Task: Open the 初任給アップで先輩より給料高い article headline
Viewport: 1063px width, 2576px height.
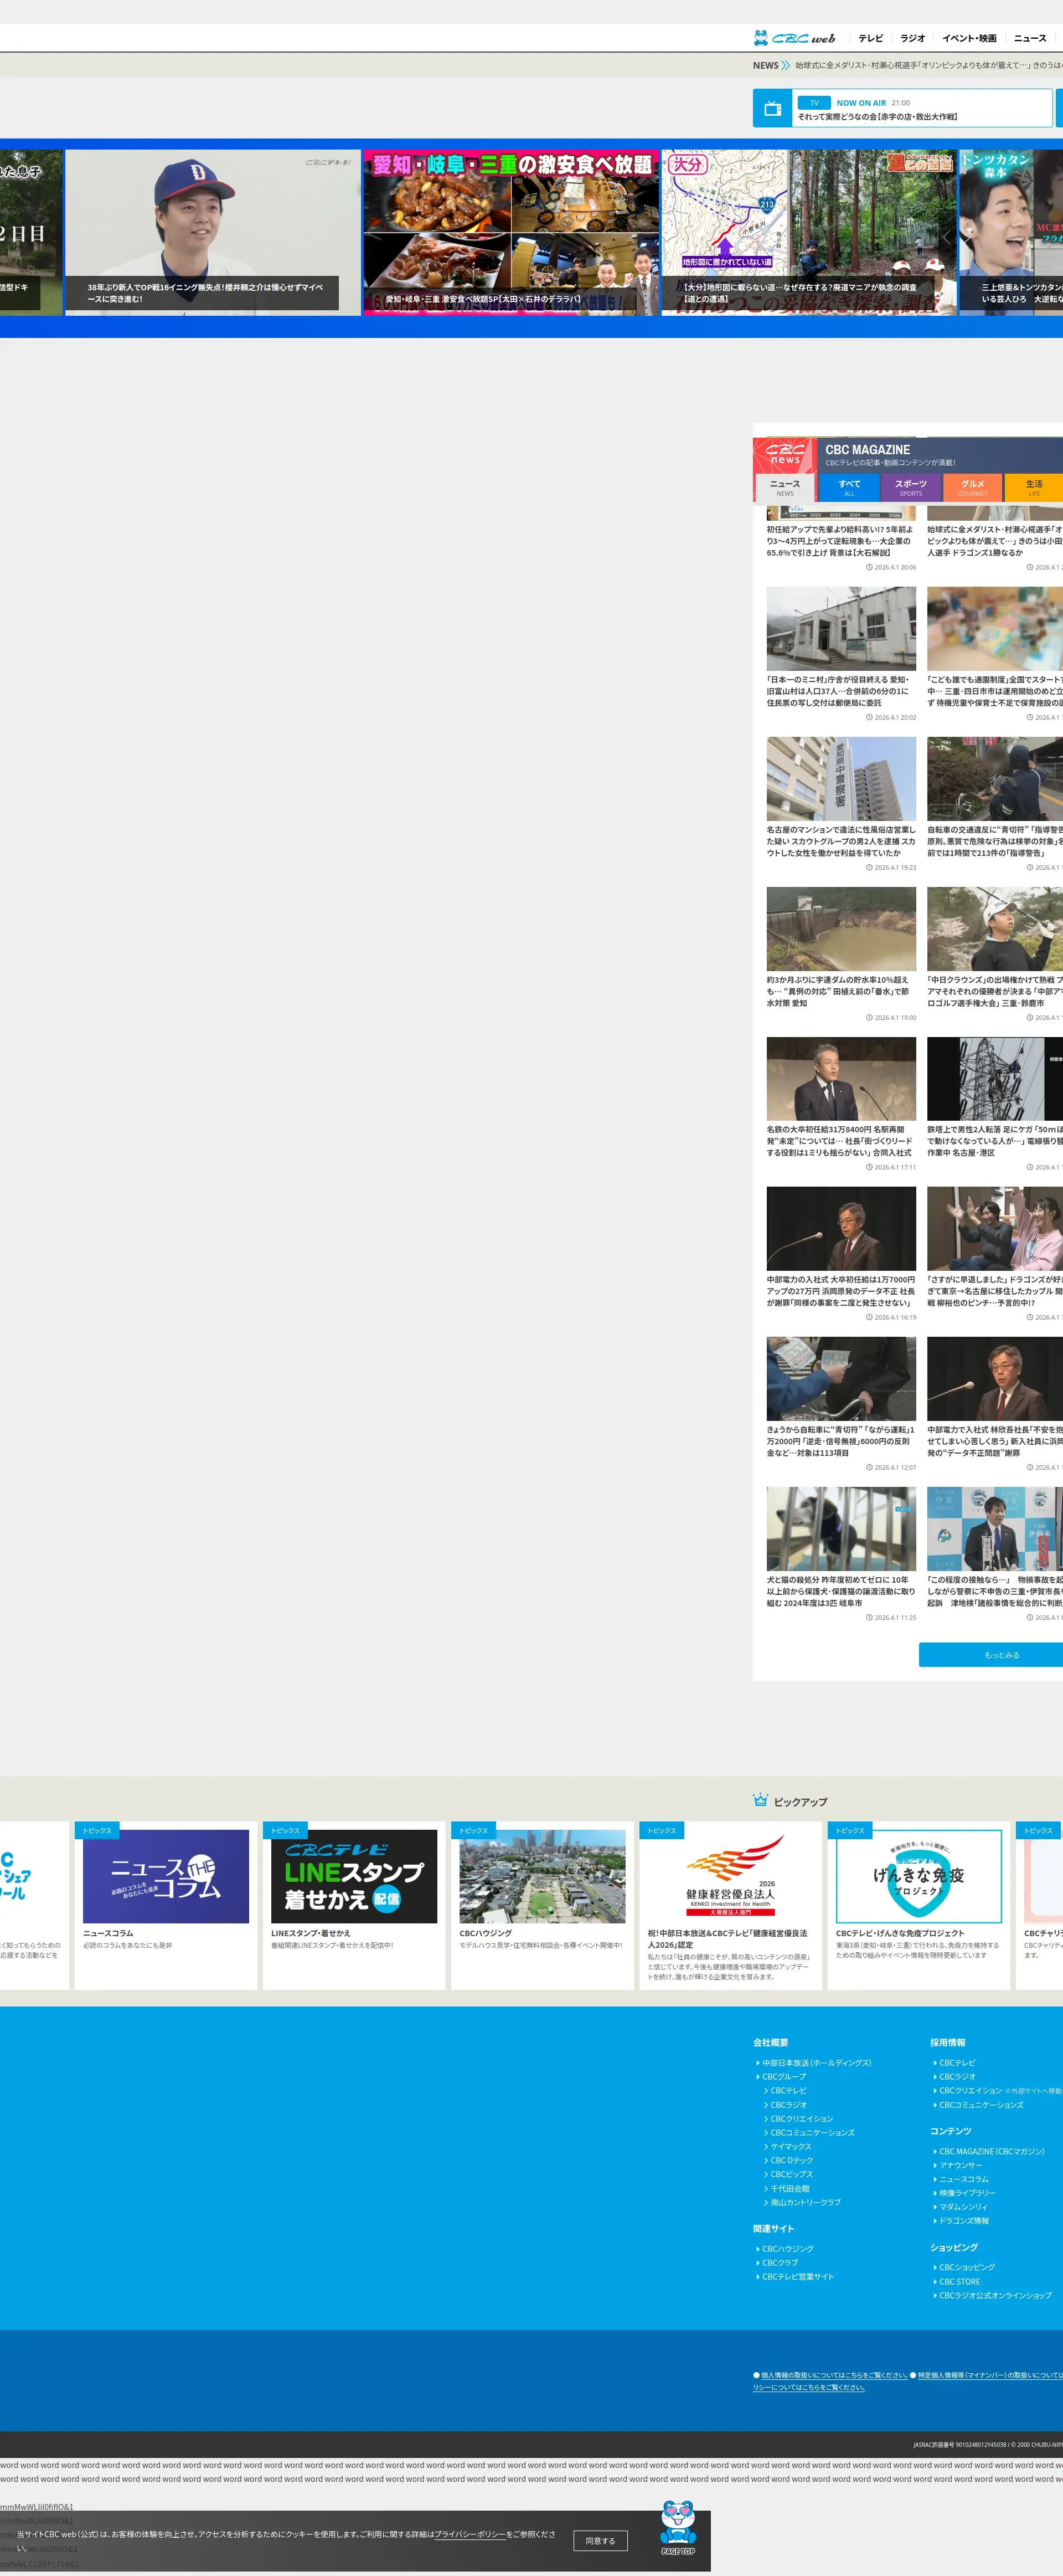Action: (840, 541)
